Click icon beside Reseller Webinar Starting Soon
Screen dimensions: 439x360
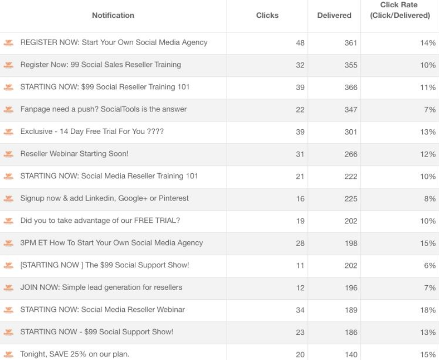tap(8, 154)
